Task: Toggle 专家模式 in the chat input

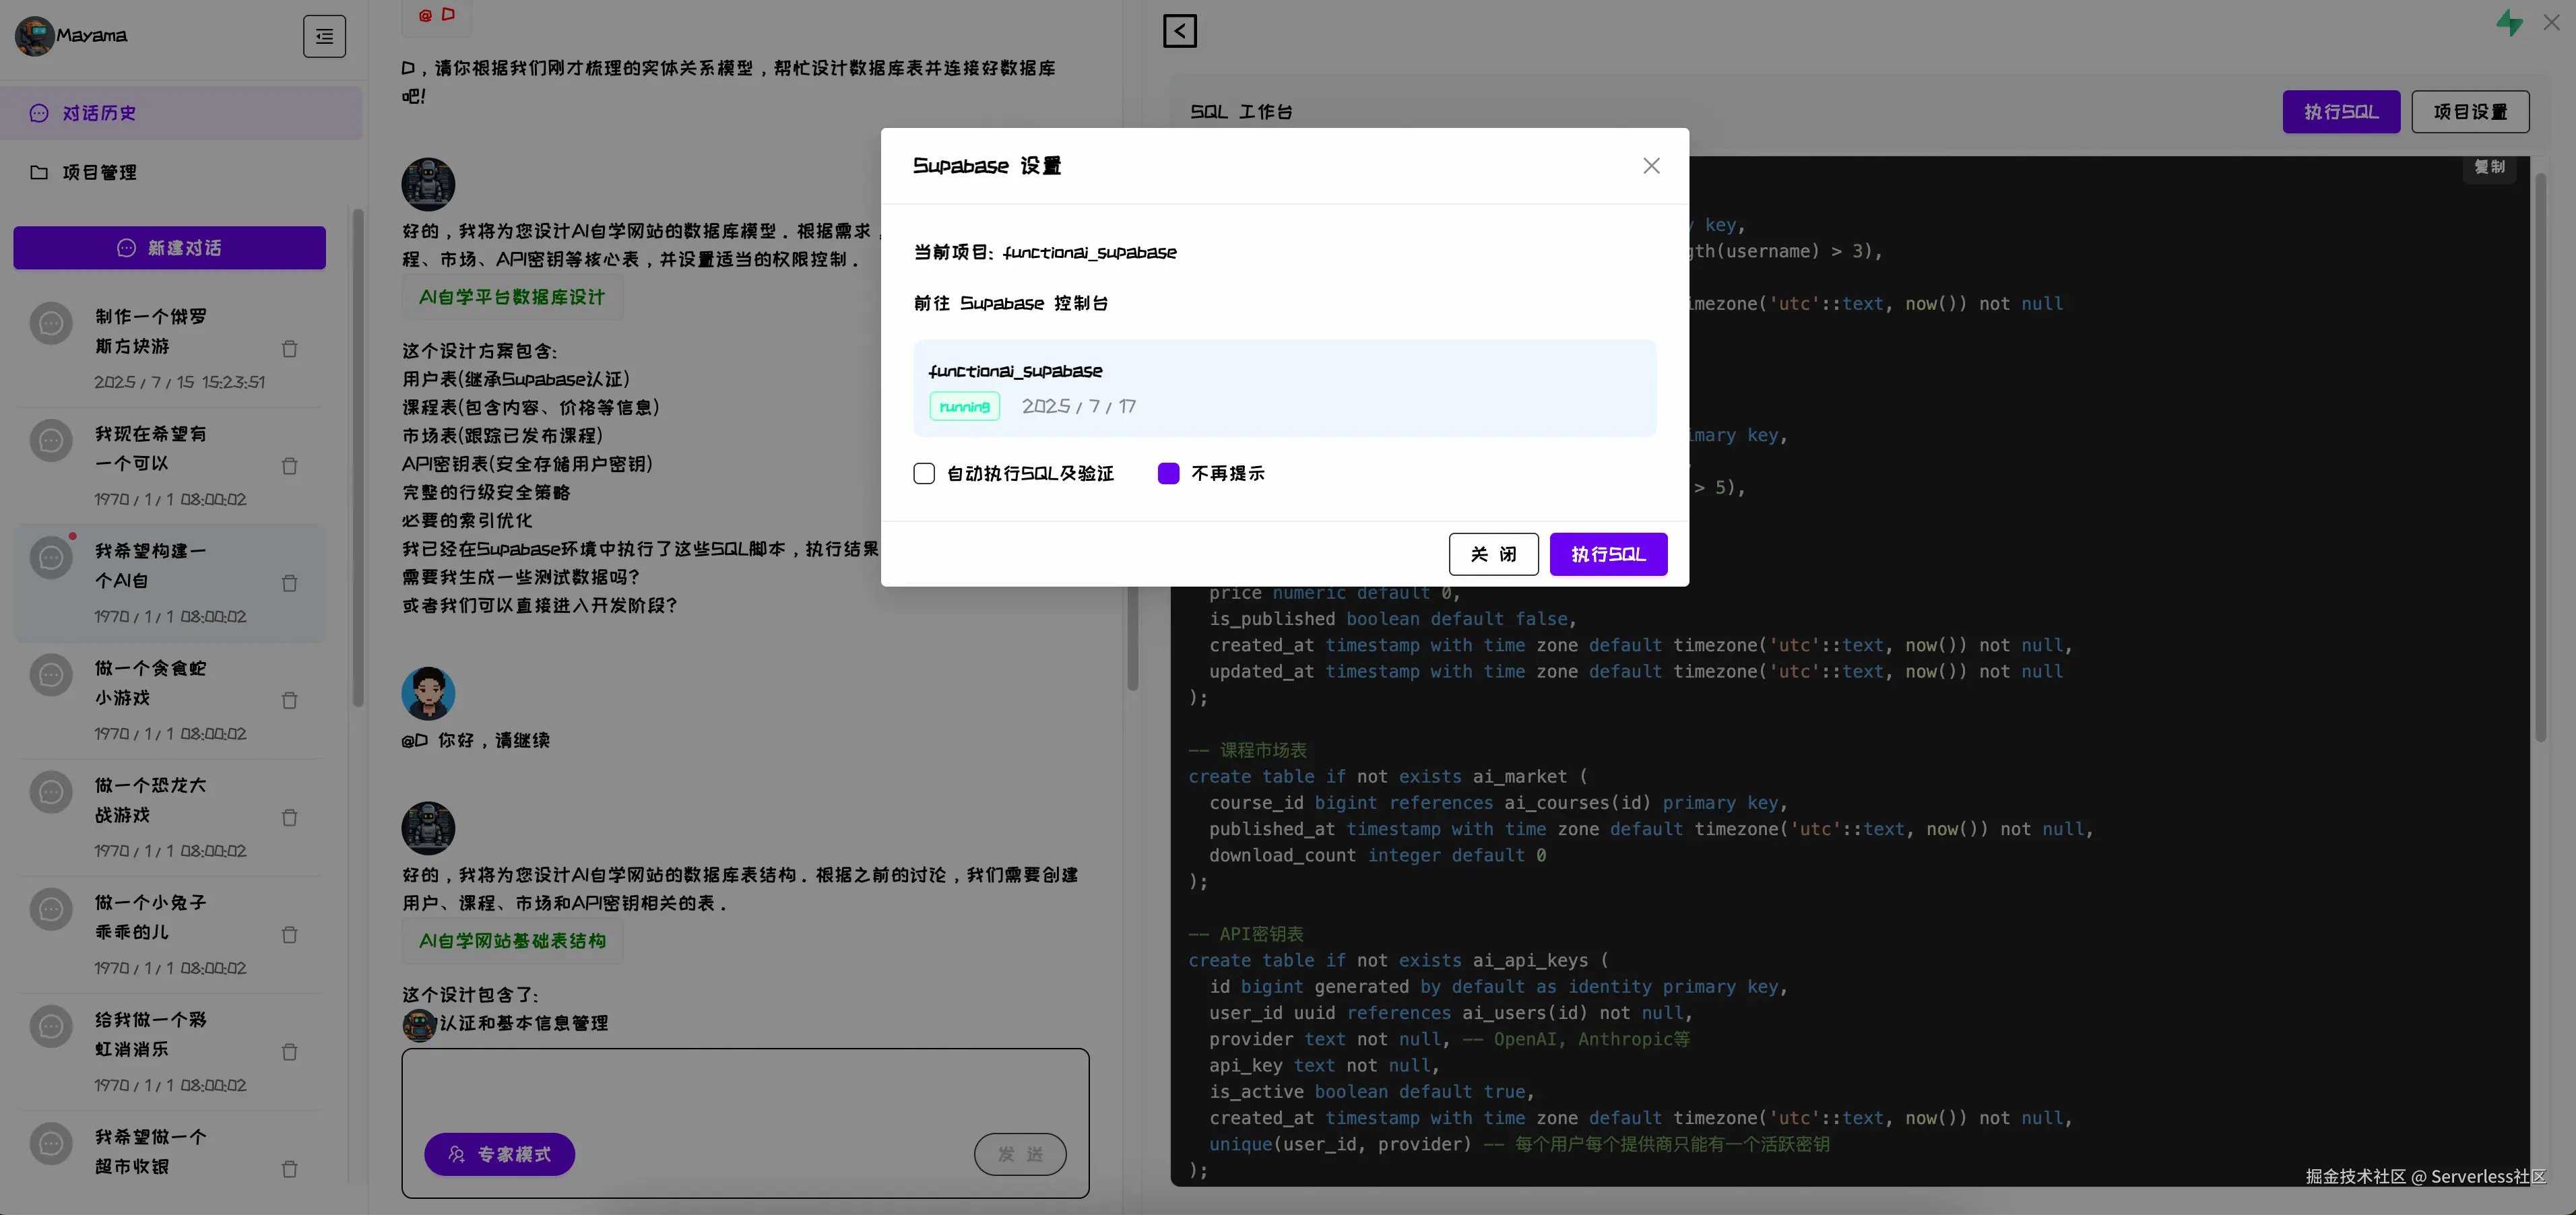Action: click(499, 1153)
